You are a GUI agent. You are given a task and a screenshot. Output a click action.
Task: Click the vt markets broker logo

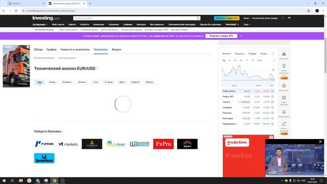coord(68,144)
